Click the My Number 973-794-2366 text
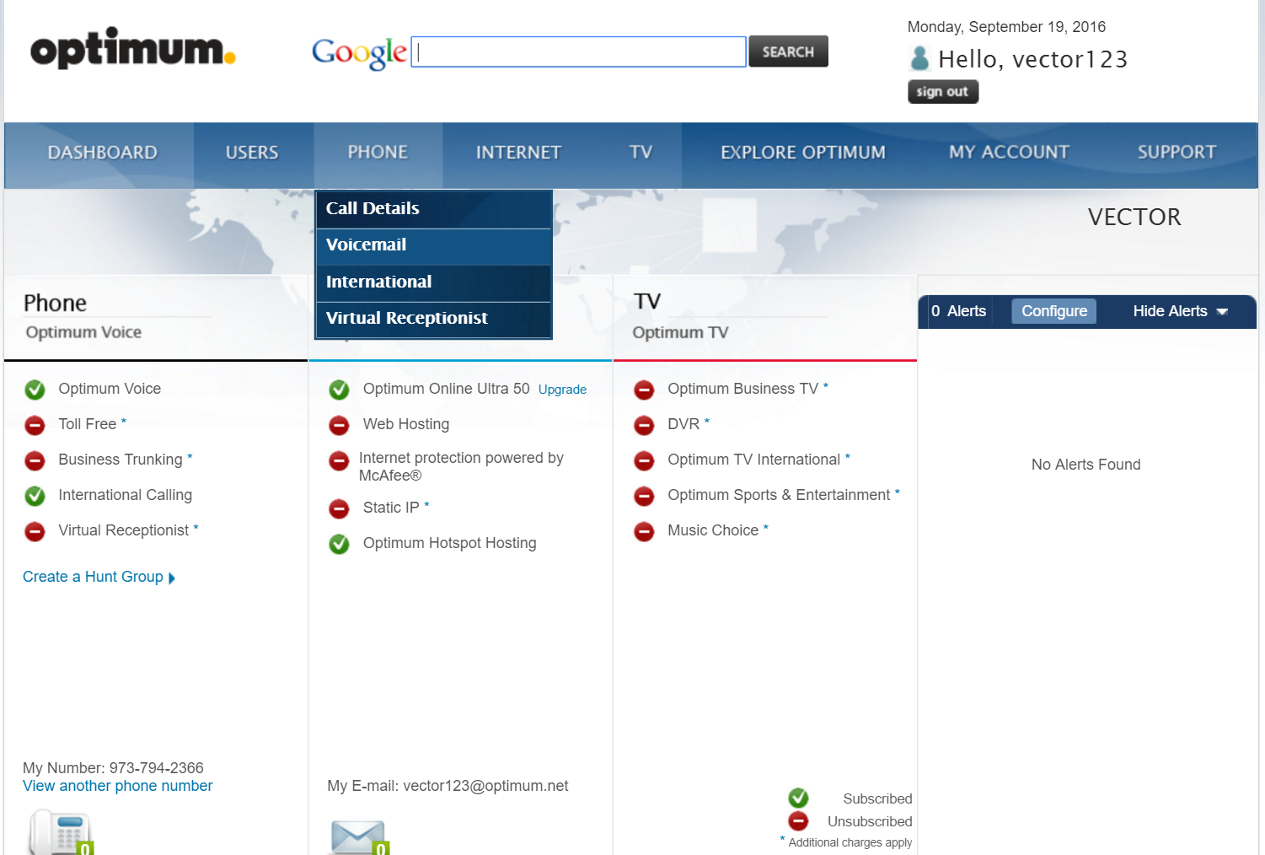This screenshot has width=1265, height=855. pyautogui.click(x=113, y=768)
